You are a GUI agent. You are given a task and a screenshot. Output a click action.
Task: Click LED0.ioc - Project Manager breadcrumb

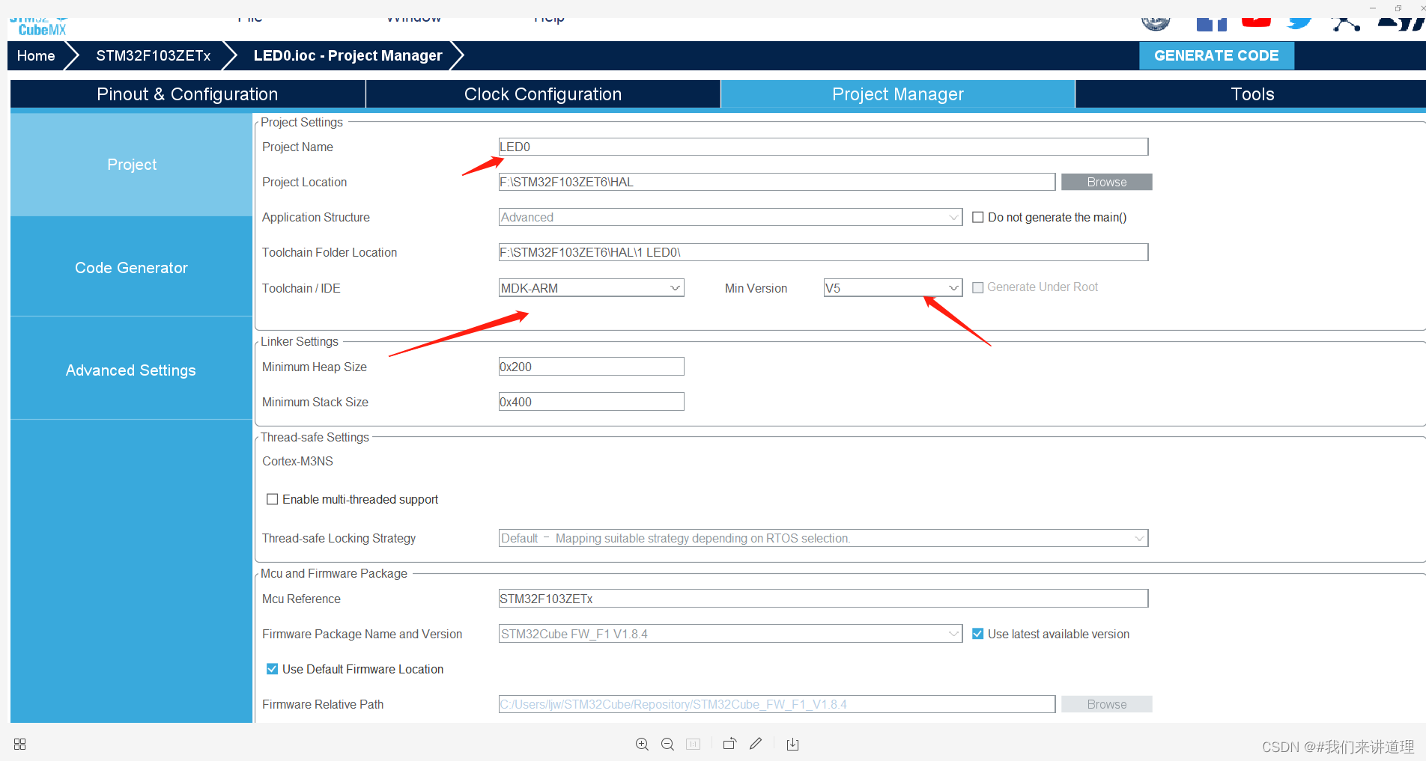348,56
